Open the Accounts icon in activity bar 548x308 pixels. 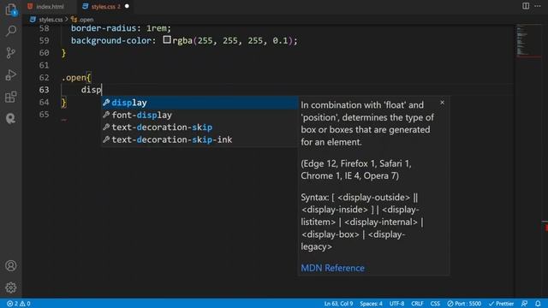tap(11, 266)
